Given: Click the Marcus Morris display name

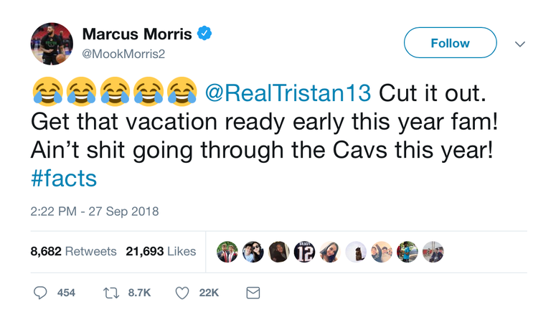Looking at the screenshot, I should pos(137,34).
